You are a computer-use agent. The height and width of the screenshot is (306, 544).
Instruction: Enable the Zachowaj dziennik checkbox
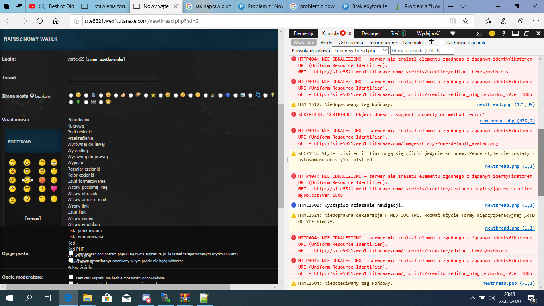(x=441, y=43)
